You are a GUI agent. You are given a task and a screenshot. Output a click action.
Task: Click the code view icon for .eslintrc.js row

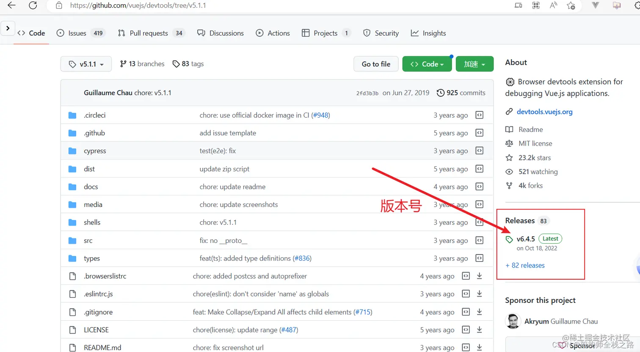click(466, 294)
